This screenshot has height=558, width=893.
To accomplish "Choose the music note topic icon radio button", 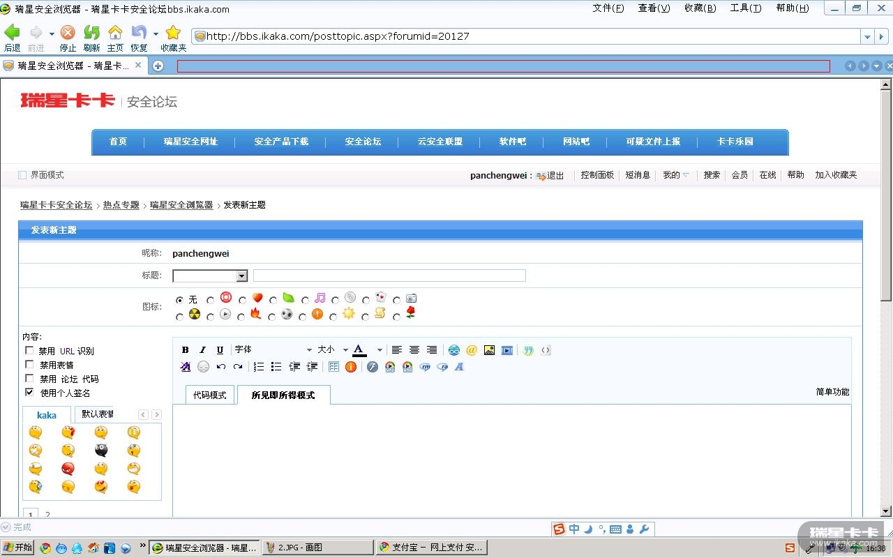I will tap(305, 300).
